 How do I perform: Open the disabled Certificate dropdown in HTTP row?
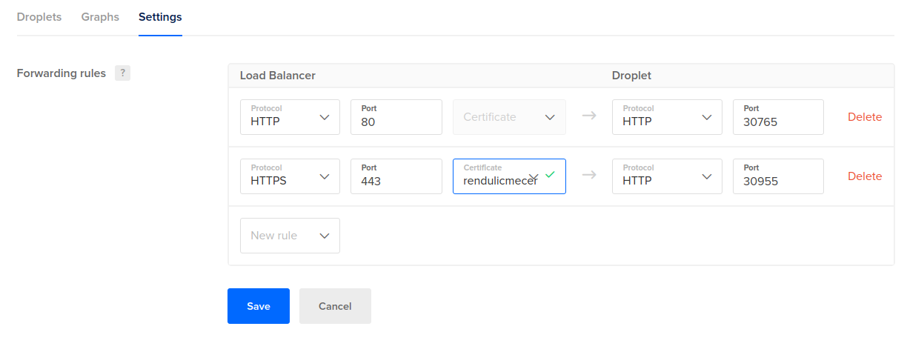click(509, 117)
